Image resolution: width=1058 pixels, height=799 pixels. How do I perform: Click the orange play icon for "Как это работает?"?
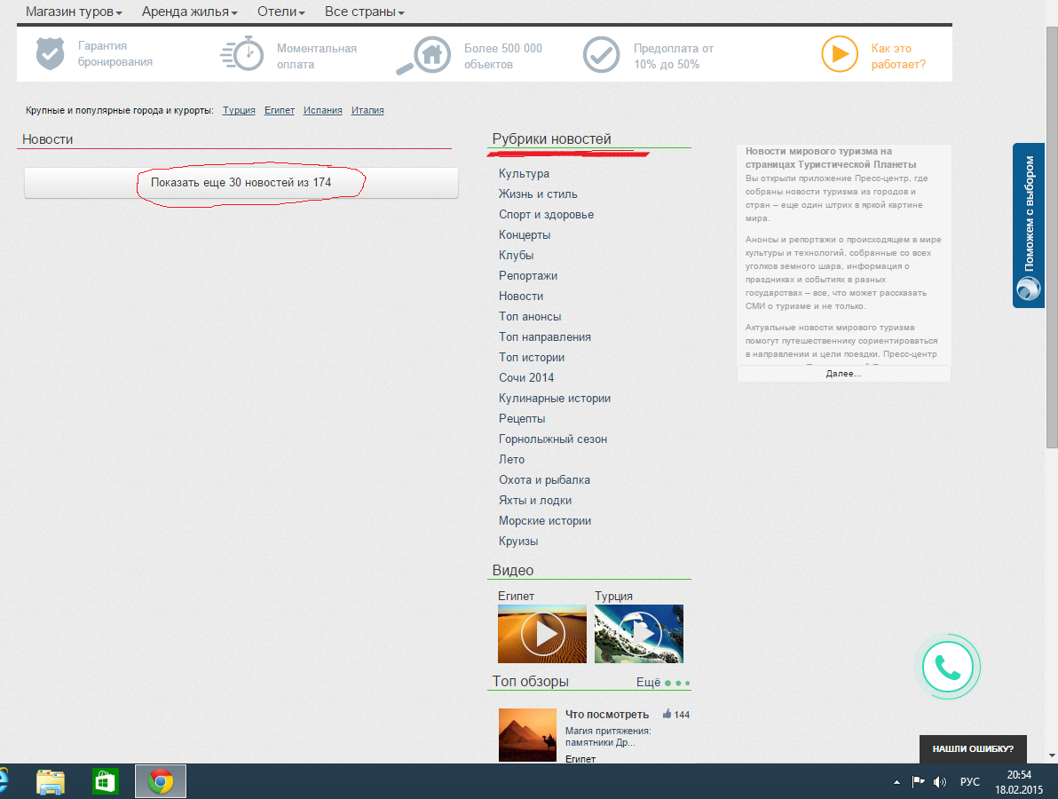(x=839, y=54)
